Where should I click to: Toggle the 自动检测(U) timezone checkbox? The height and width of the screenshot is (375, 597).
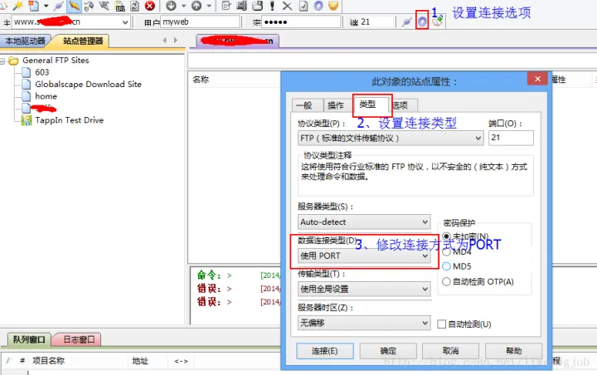[x=442, y=324]
